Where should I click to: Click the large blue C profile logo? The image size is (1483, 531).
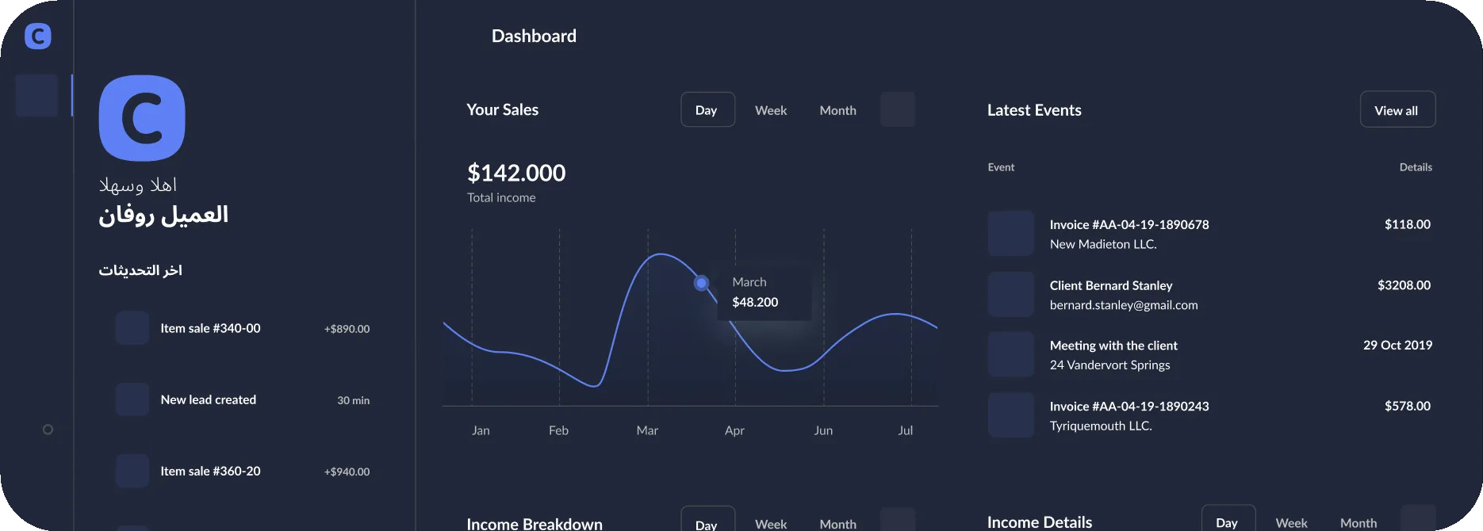(x=142, y=118)
